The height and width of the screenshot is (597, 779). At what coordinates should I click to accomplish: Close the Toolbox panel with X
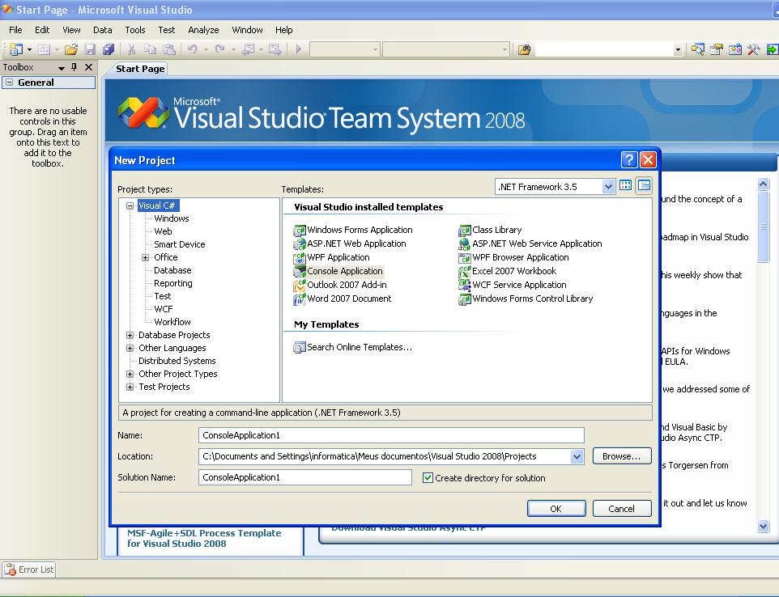(x=88, y=67)
